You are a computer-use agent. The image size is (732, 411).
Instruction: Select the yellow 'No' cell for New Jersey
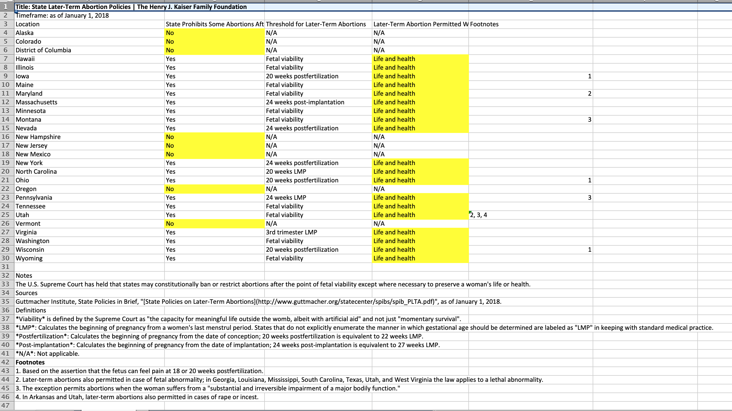214,146
